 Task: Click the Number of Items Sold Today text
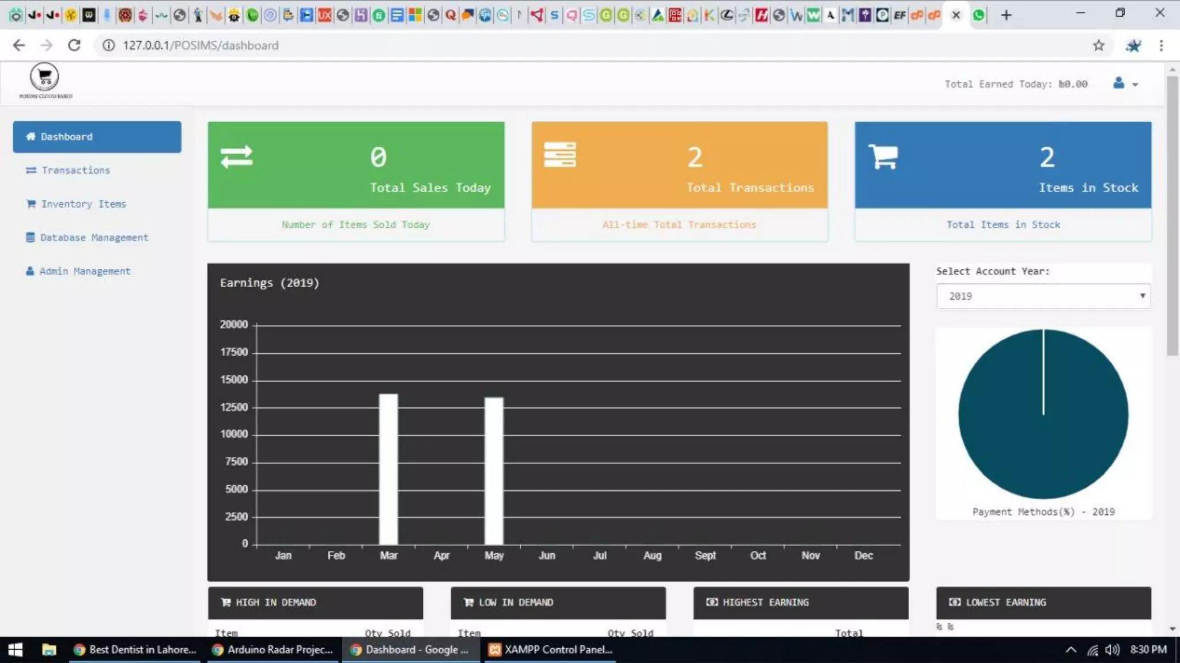[x=355, y=224]
